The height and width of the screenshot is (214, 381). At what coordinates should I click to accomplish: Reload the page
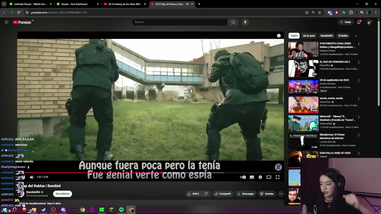pos(18,12)
